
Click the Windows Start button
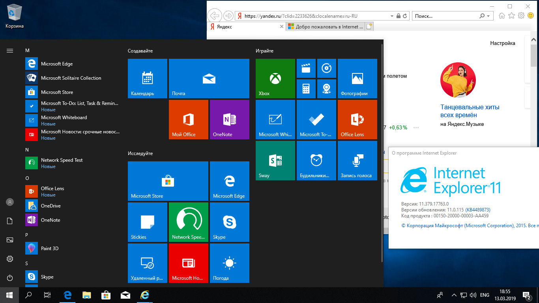[x=9, y=295]
